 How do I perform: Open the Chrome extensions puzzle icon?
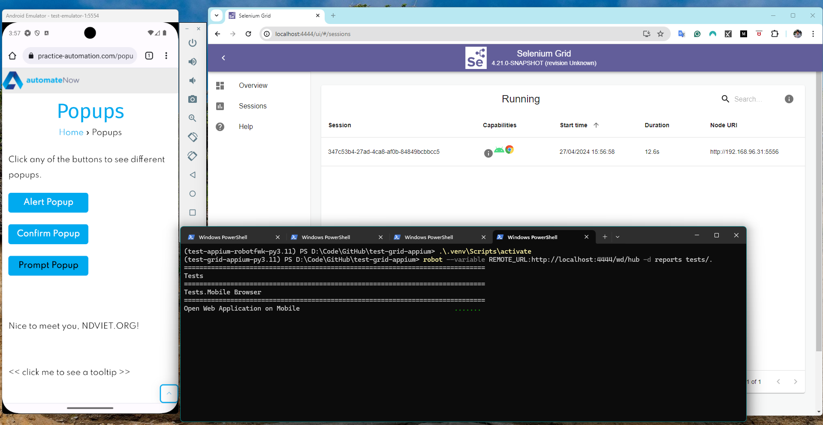(775, 34)
